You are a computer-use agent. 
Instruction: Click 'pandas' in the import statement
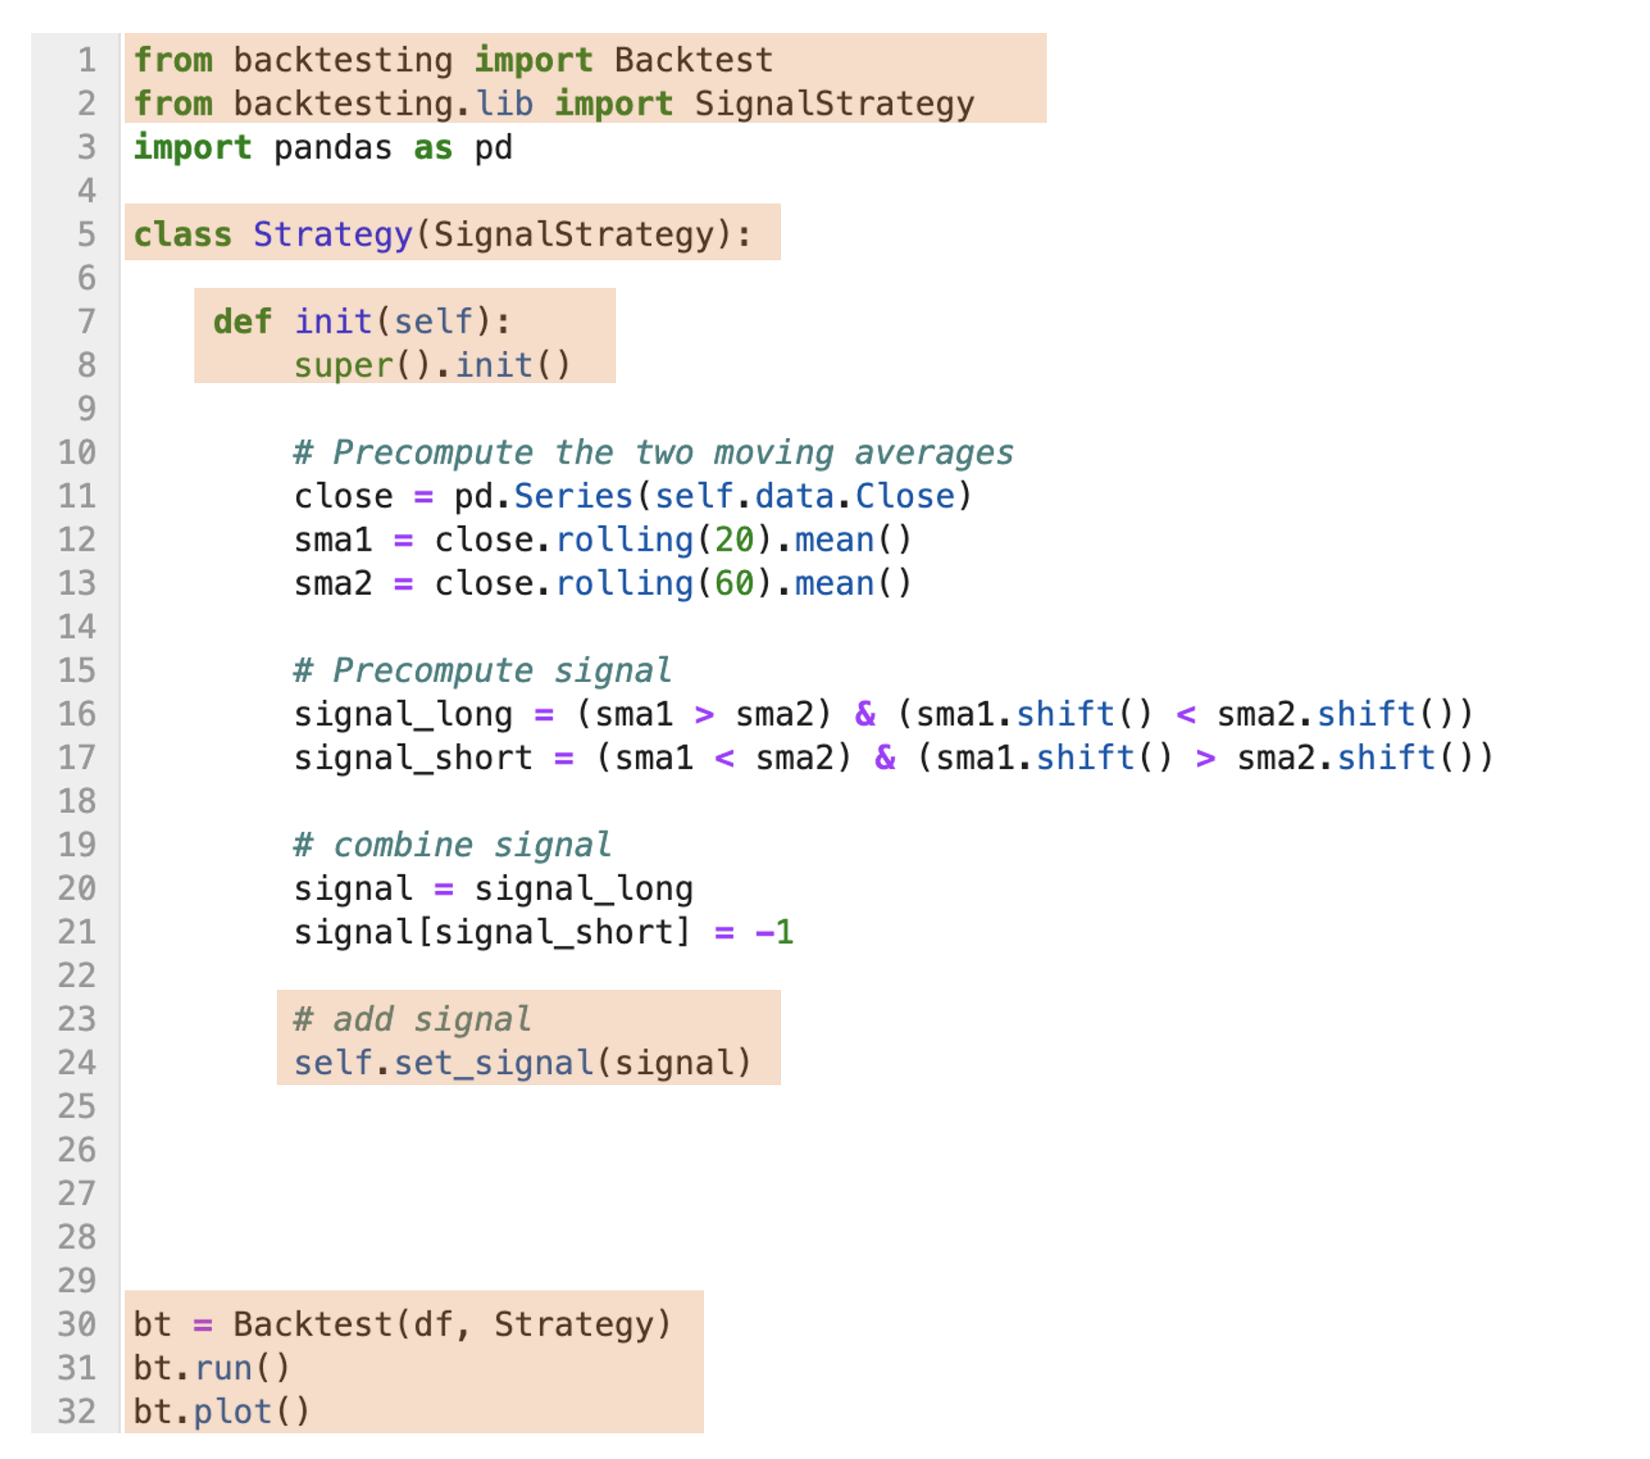click(x=332, y=148)
